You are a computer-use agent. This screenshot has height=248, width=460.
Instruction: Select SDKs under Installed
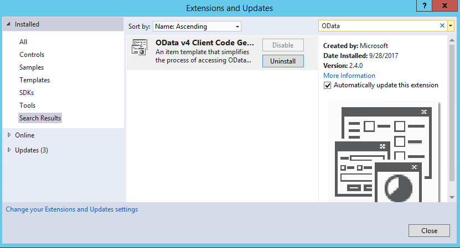coord(27,93)
